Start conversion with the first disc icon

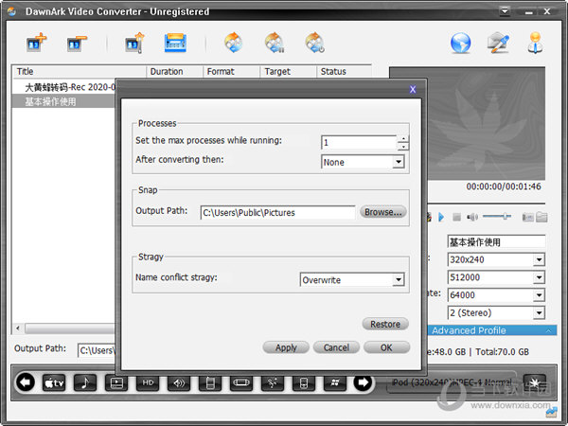tap(233, 43)
